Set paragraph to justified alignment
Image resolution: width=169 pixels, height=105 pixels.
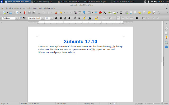click(x=132, y=18)
